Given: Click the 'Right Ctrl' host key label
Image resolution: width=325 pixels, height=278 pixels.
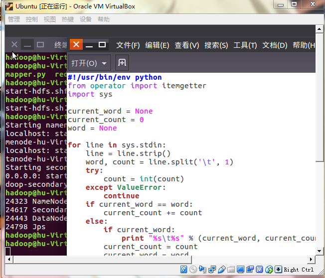Looking at the screenshot, I should point(299,270).
